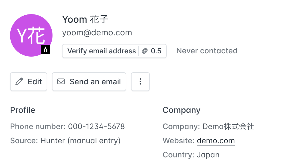The image size is (282, 168).
Task: Click the email yoom@demo.com
Action: coord(97,33)
